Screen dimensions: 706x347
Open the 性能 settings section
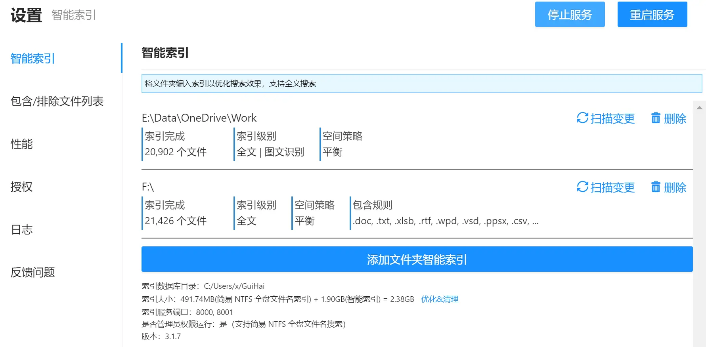pyautogui.click(x=22, y=144)
